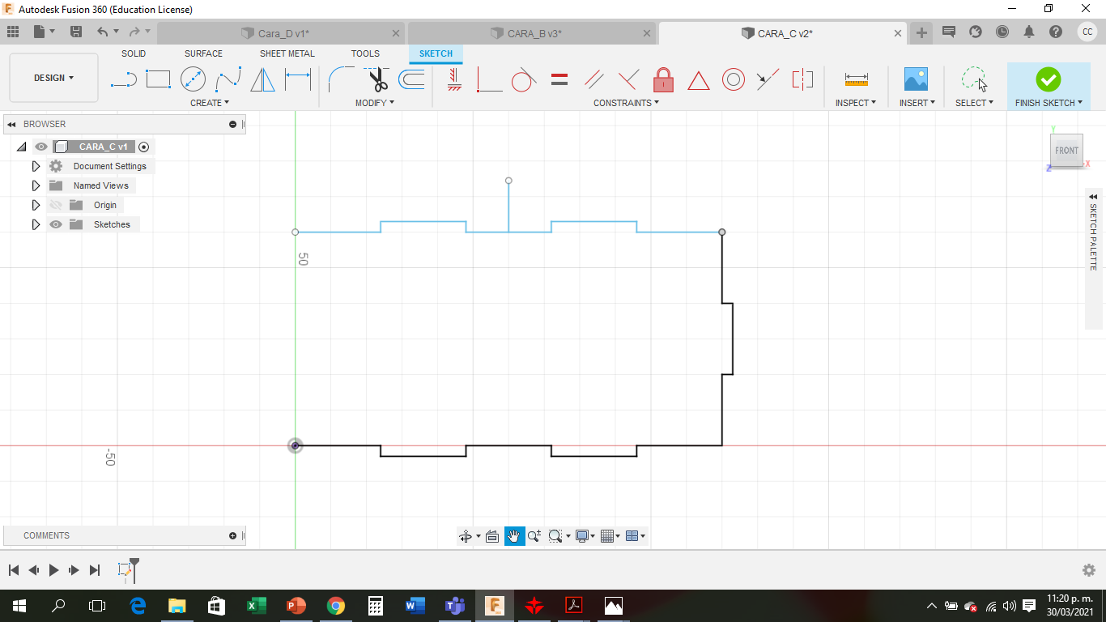Select the Mirror sketch tool
Screen dimensions: 1106x622
(262, 79)
